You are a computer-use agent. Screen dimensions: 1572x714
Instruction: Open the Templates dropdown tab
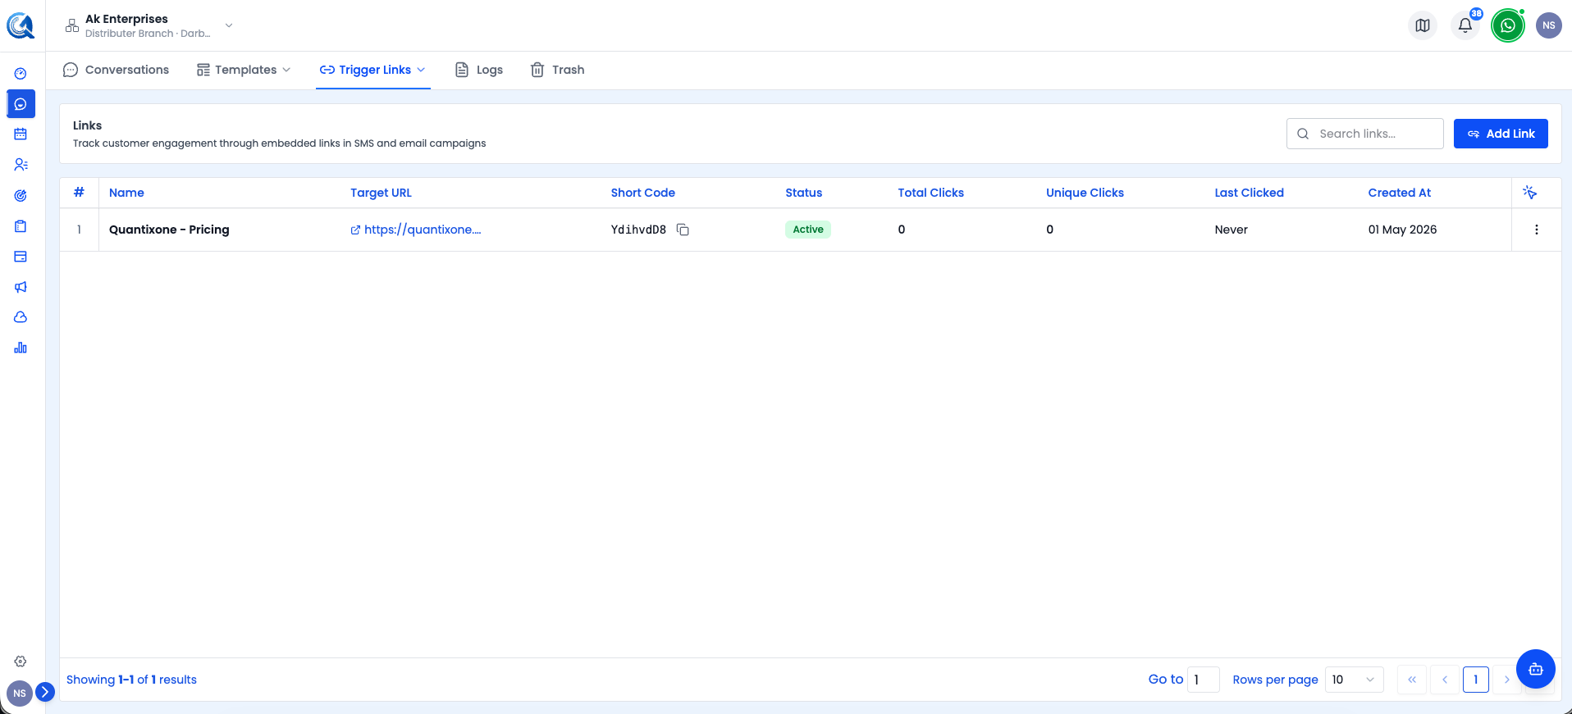(244, 70)
